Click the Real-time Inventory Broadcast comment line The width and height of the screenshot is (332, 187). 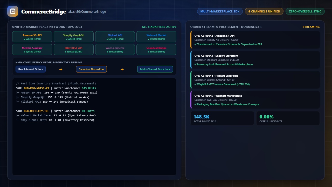coord(56,84)
